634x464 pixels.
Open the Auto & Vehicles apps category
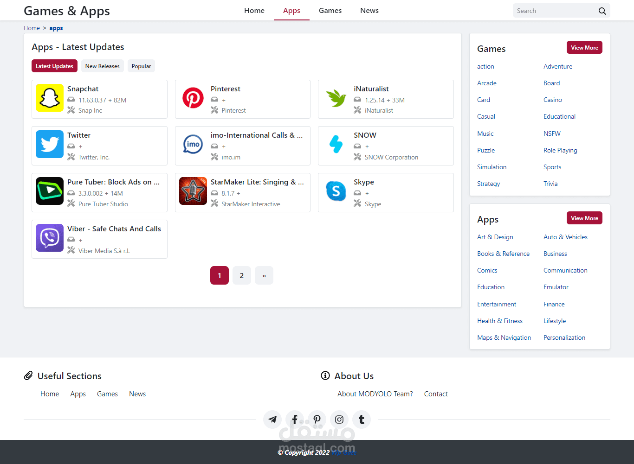pos(565,237)
